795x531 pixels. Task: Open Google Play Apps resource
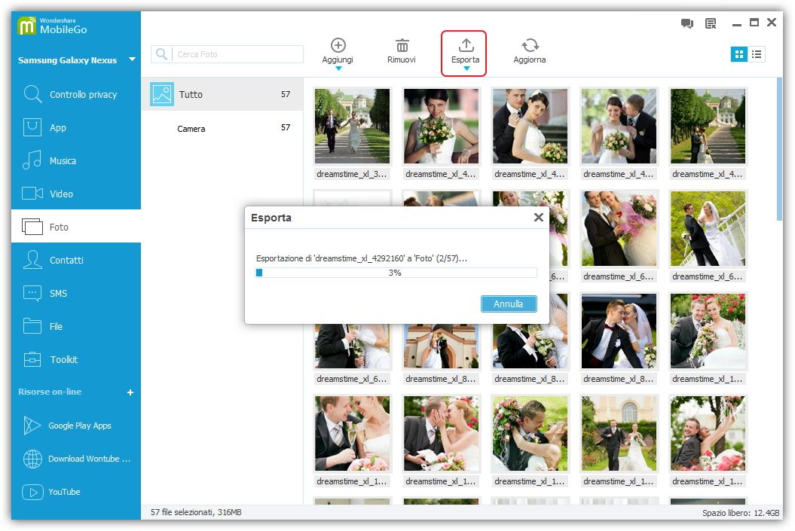click(76, 426)
